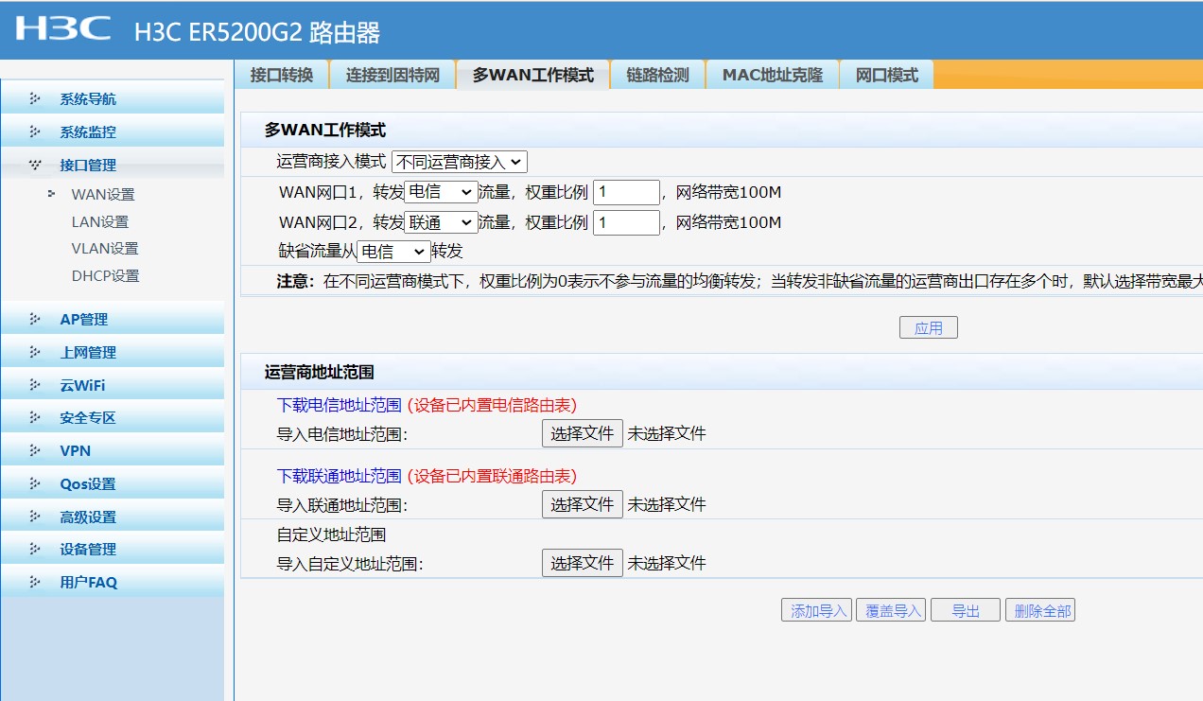This screenshot has width=1203, height=701.
Task: Collapse 接口管理 sidebar section
Action: tap(113, 165)
